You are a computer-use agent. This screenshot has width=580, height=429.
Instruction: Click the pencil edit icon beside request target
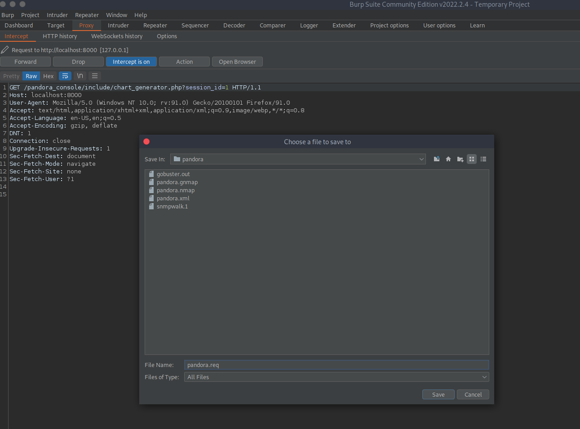point(5,49)
